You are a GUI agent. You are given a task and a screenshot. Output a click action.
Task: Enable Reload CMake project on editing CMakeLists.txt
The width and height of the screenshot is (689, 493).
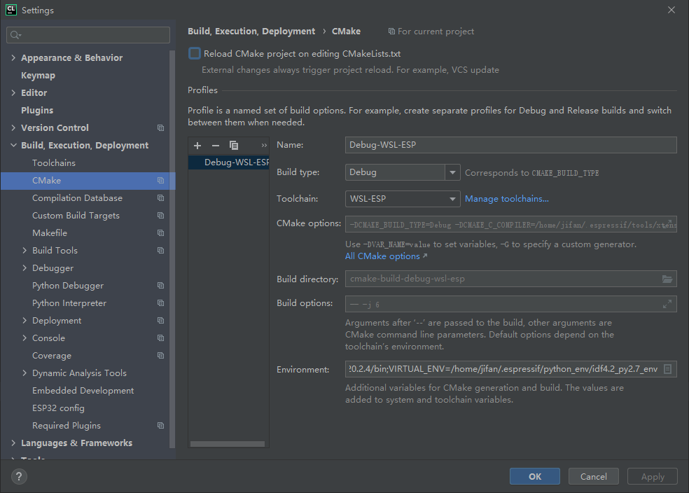(x=194, y=53)
